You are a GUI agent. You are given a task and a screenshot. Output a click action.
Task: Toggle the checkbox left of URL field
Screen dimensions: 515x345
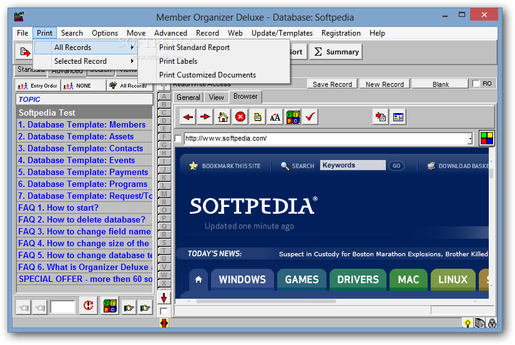pos(179,139)
